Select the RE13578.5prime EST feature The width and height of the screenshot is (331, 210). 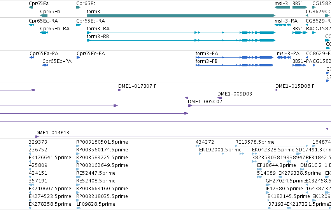click(x=271, y=146)
